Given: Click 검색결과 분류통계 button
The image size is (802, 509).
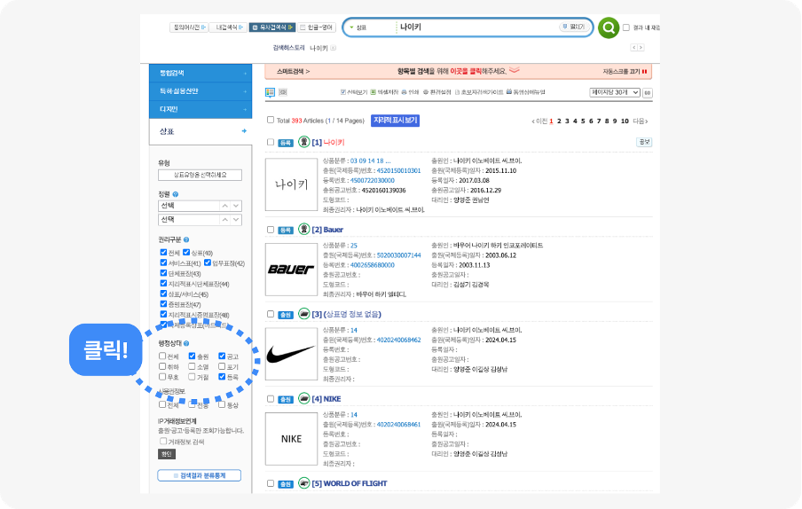Looking at the screenshot, I should [x=200, y=475].
